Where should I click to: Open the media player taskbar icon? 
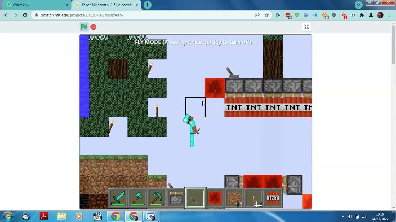click(x=79, y=216)
